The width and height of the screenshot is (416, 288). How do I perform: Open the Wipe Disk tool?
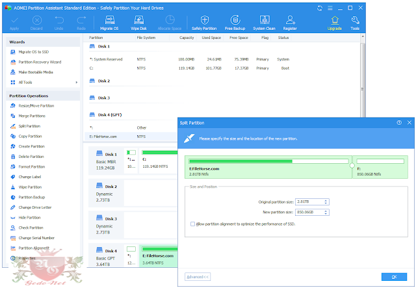tap(138, 23)
